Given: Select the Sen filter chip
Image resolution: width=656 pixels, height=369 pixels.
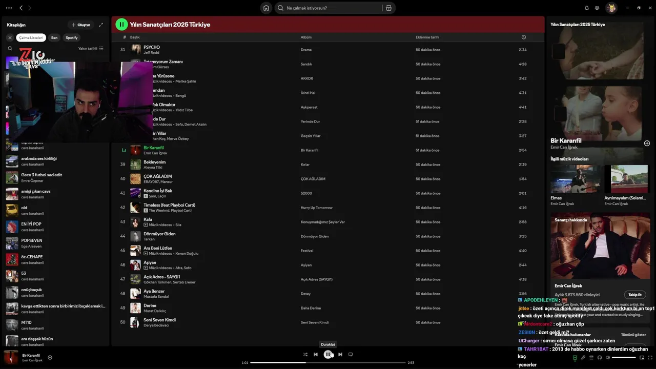Looking at the screenshot, I should 54,37.
